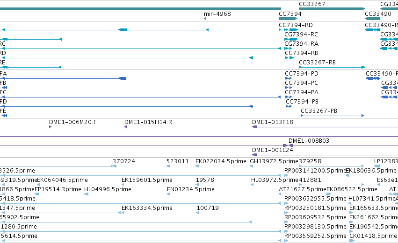This screenshot has height=243, width=398.
Task: Select CK01418.5prime EST label
Action: point(373,236)
